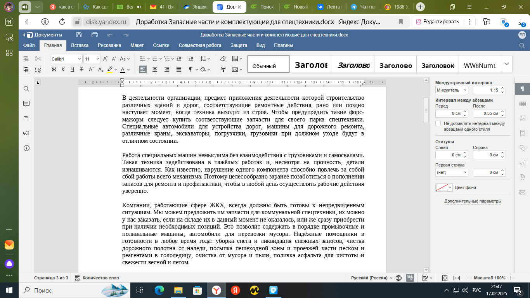Open paragraph settings in the right sidebar
Image resolution: width=530 pixels, height=298 pixels.
[523, 90]
